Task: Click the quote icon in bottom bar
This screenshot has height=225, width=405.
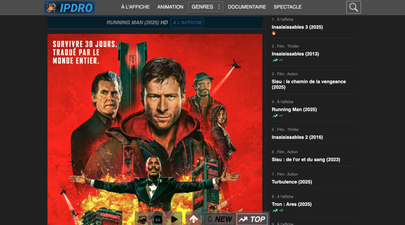Action: click(x=158, y=219)
